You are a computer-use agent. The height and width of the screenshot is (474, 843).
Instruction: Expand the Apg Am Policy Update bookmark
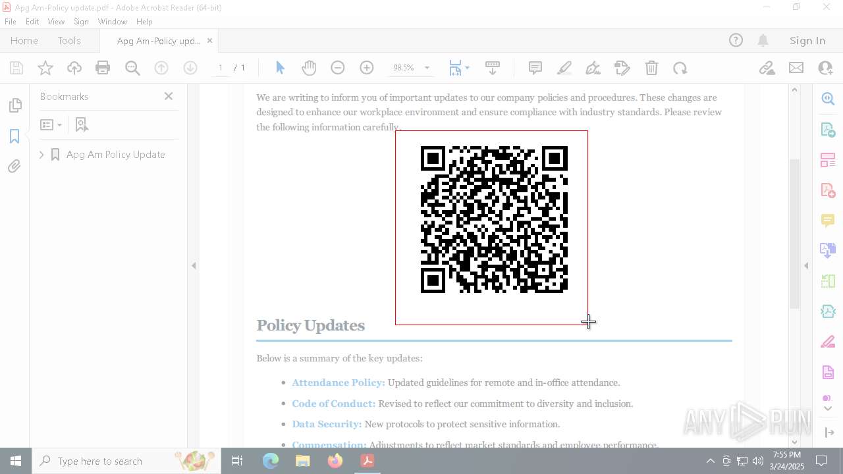click(x=41, y=155)
